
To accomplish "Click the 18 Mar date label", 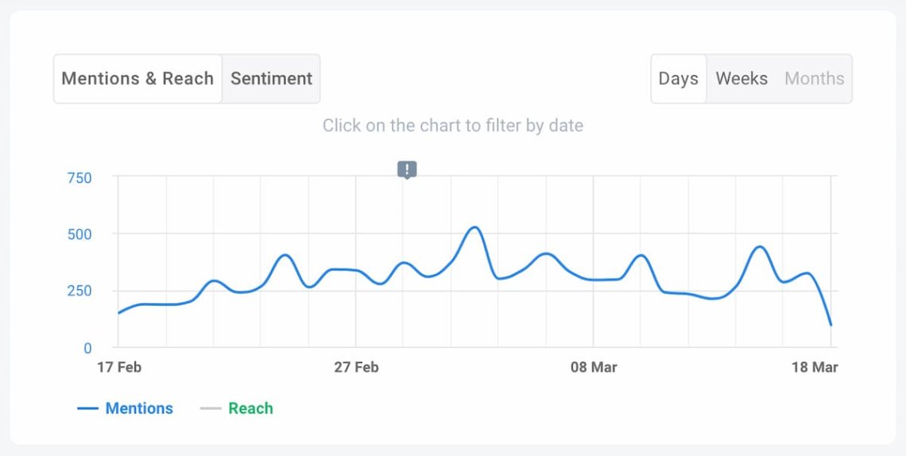I will (815, 367).
